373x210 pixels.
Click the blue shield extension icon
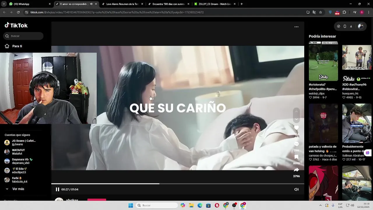point(330,12)
